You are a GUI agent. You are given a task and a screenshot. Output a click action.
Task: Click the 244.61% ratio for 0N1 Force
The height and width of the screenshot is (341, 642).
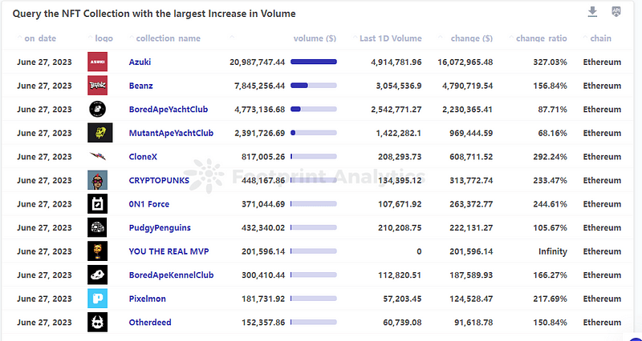pos(550,204)
